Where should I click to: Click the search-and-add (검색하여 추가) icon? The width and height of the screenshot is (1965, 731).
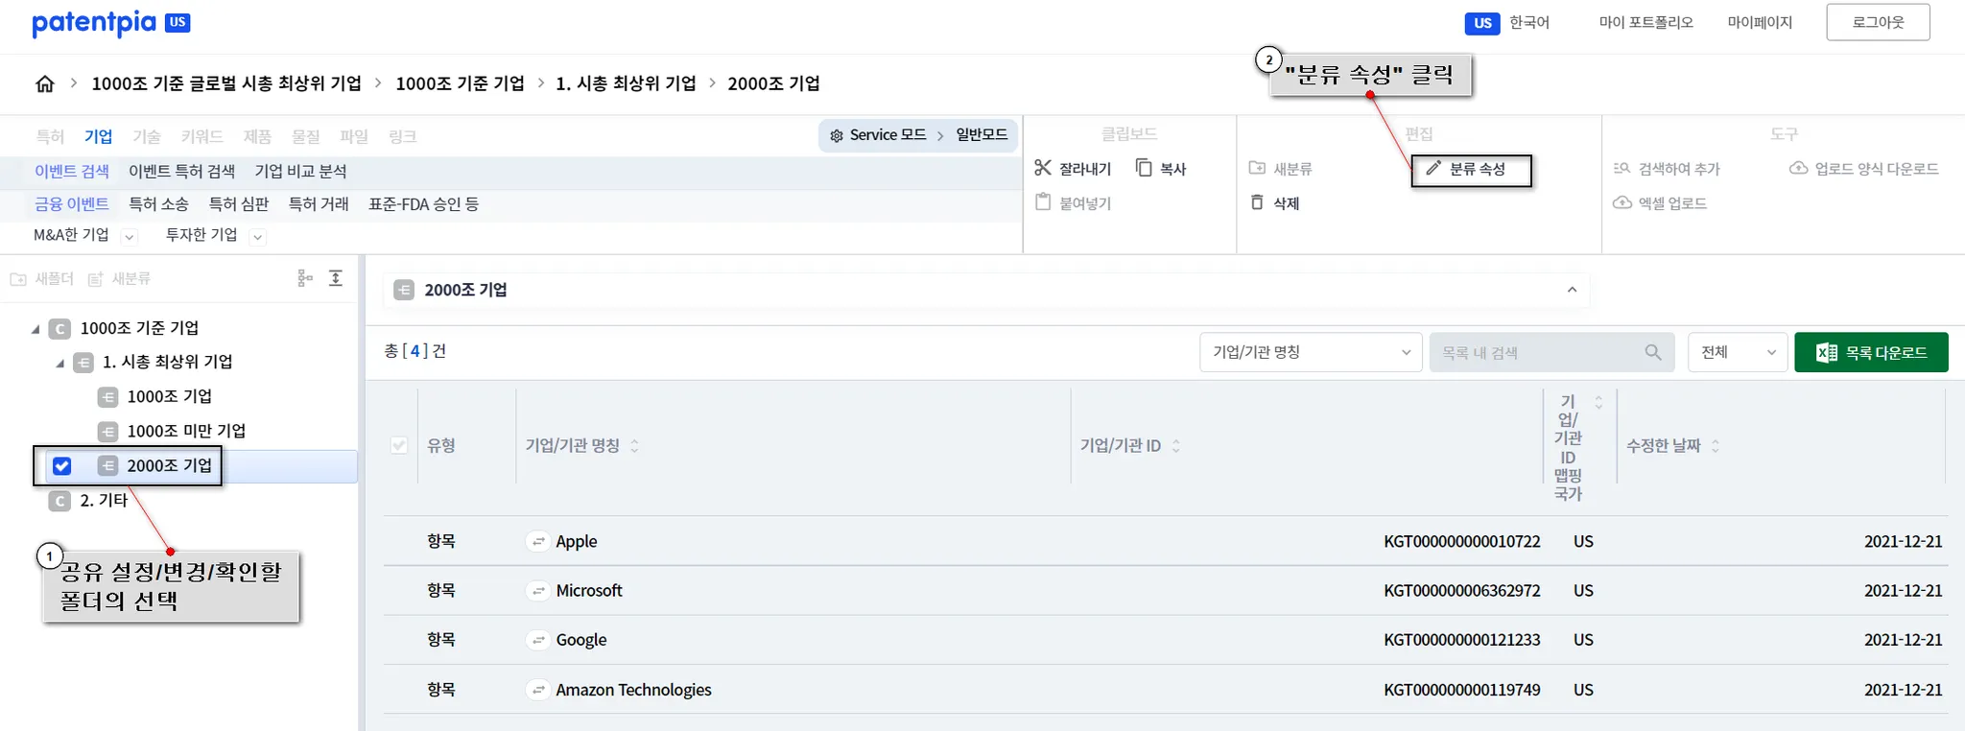coord(1622,168)
